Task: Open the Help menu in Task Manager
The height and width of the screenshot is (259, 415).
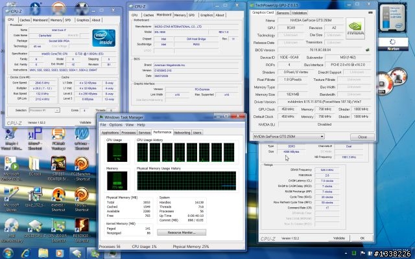Action: 141,125
